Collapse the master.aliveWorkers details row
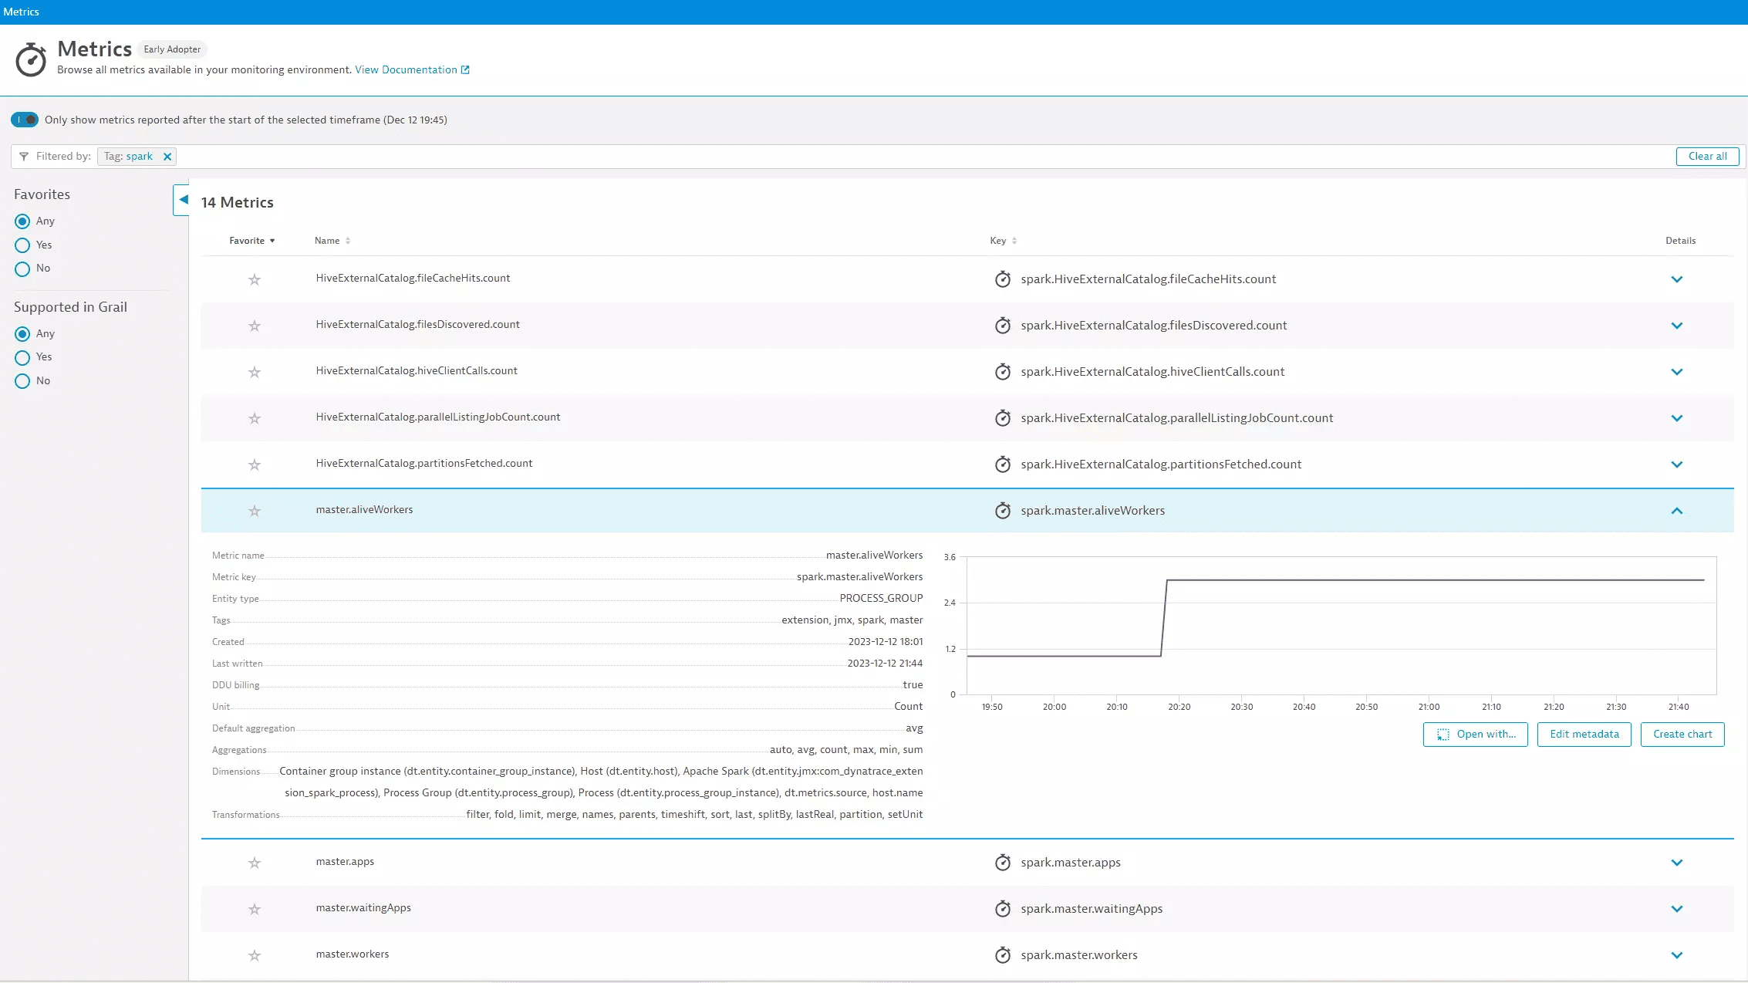Viewport: 1748px width, 983px height. pyautogui.click(x=1676, y=511)
